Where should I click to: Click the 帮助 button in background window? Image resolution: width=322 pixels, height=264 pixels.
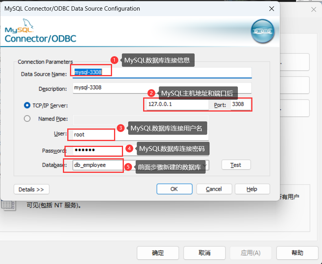(297, 253)
